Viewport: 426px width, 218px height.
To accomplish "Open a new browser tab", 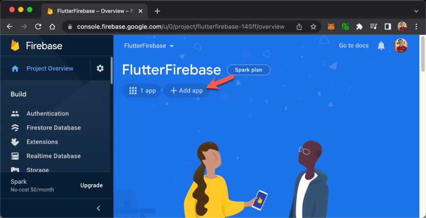I will pos(157,11).
